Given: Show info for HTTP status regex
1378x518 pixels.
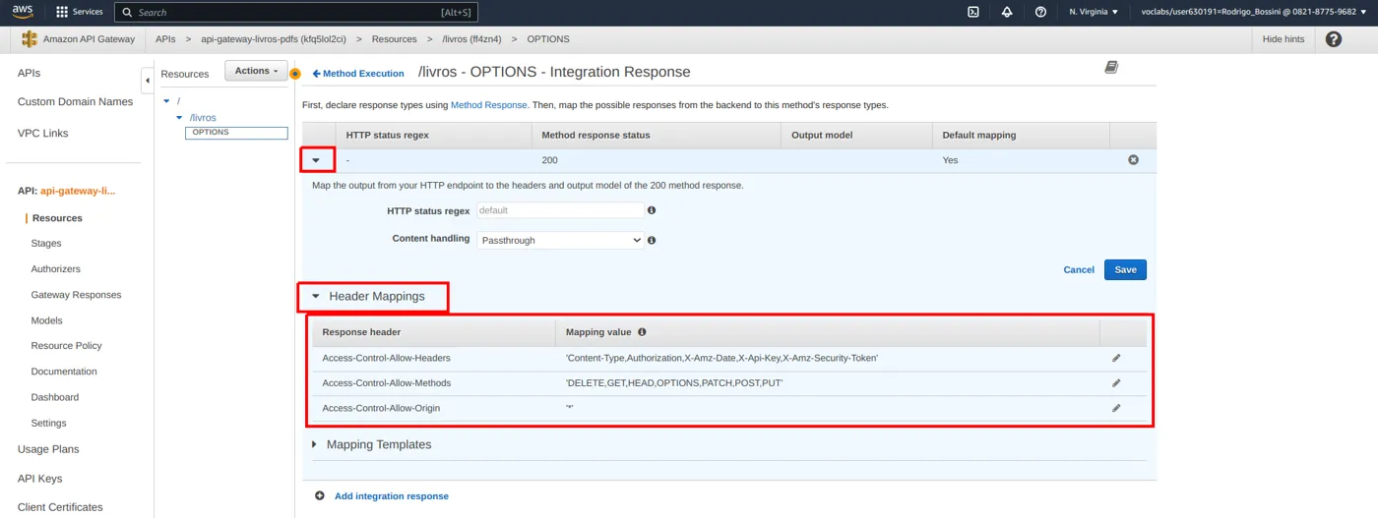Looking at the screenshot, I should 652,210.
